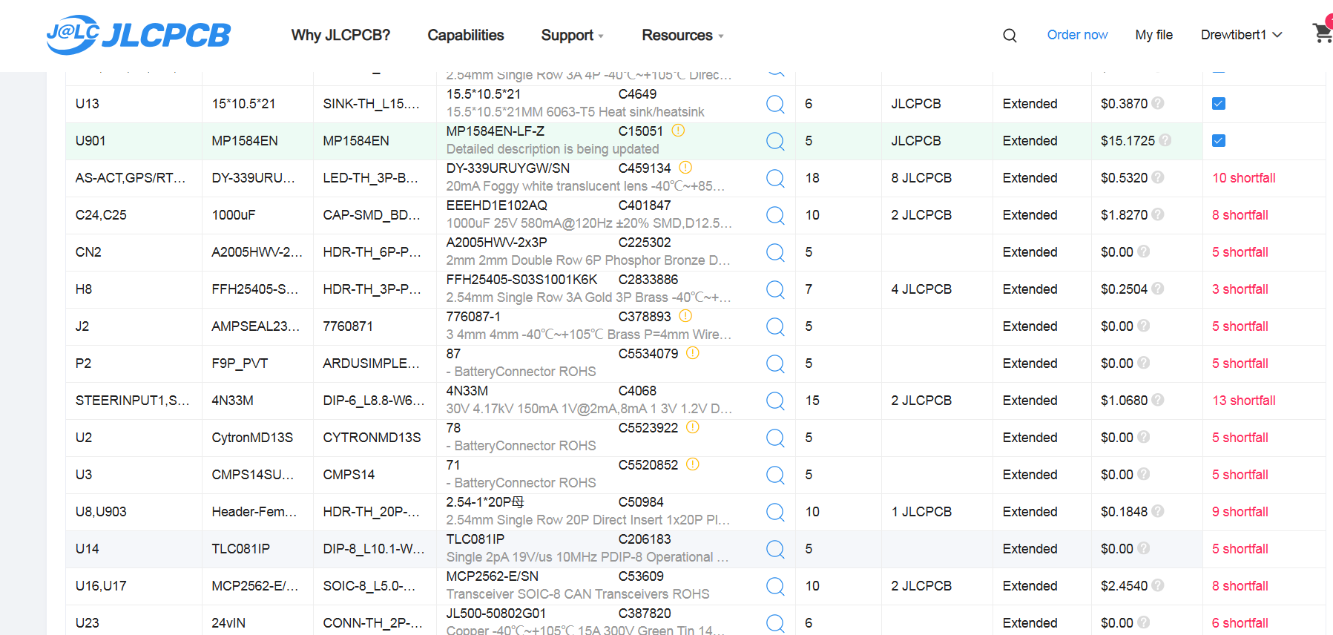This screenshot has width=1333, height=635.
Task: Select the JL500-50802G01 part name
Action: pyautogui.click(x=496, y=613)
